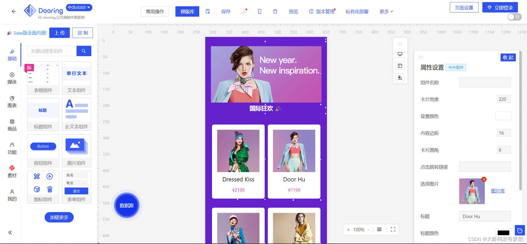Collapse the left panel with the « chevron
The height and width of the screenshot is (244, 527).
10,233
